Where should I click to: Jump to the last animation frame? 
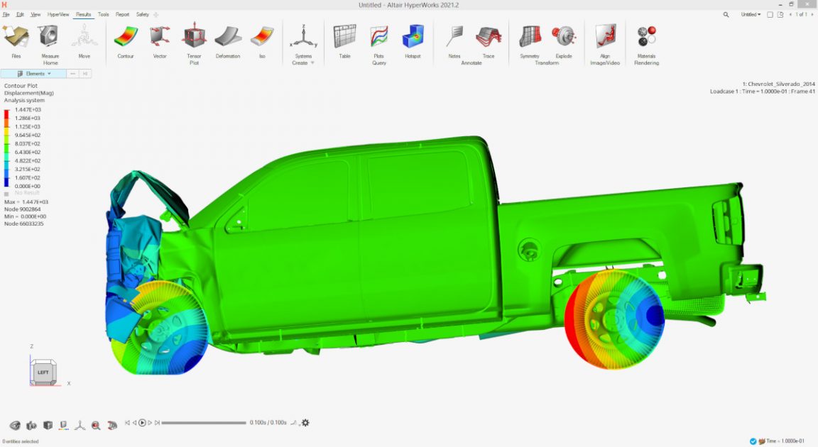coord(157,423)
